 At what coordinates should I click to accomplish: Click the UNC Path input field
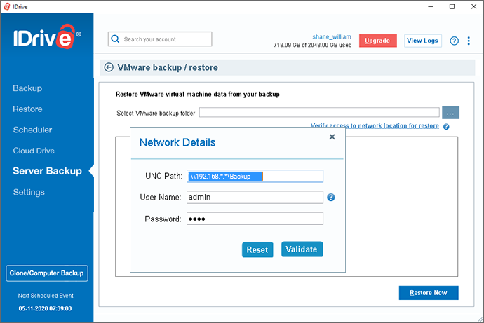255,177
